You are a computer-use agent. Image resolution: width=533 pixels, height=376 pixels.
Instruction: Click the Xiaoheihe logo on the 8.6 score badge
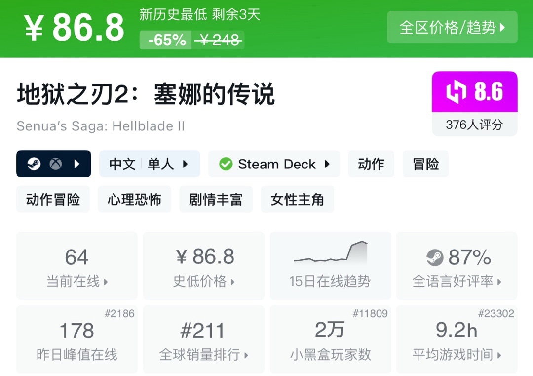point(457,92)
